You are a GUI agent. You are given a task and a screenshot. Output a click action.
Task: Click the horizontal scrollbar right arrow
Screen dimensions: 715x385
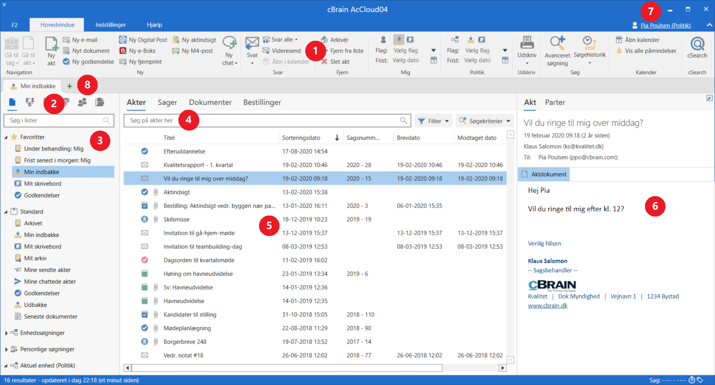click(x=503, y=368)
